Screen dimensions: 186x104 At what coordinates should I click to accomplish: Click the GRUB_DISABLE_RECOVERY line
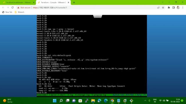[x=52, y=71]
